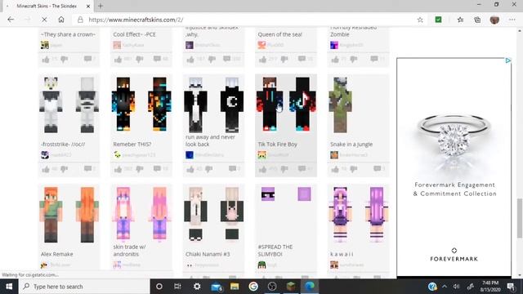The height and width of the screenshot is (294, 523).
Task: Click the Queen of the sea! title link
Action: pyautogui.click(x=279, y=34)
